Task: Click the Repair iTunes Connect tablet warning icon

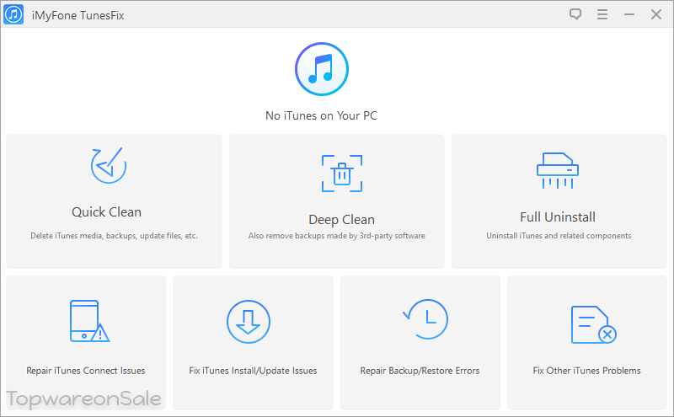Action: (89, 321)
